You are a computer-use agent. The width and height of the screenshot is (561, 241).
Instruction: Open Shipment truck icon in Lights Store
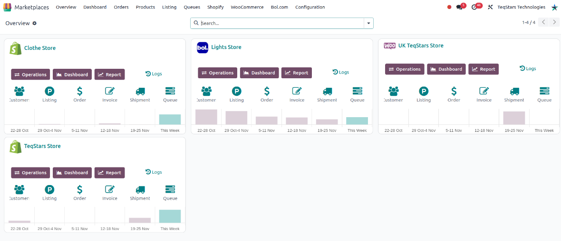click(x=327, y=91)
